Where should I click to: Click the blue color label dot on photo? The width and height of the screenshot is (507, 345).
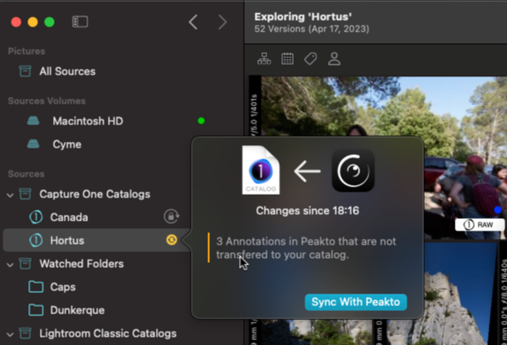pos(498,210)
